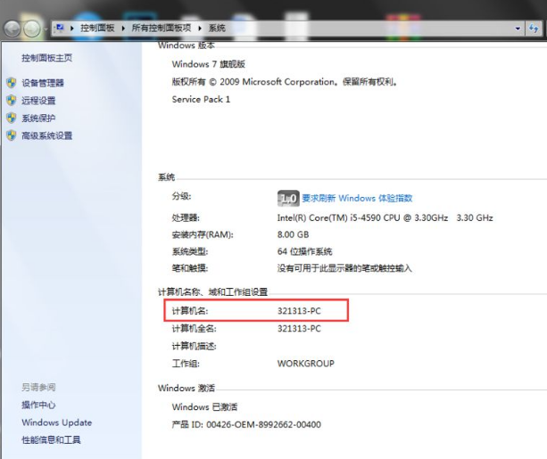Select processor value Intel Core i5-4590
547x459 pixels.
[x=385, y=217]
